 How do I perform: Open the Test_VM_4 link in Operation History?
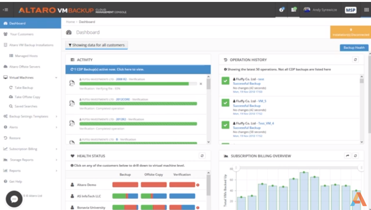point(266,124)
